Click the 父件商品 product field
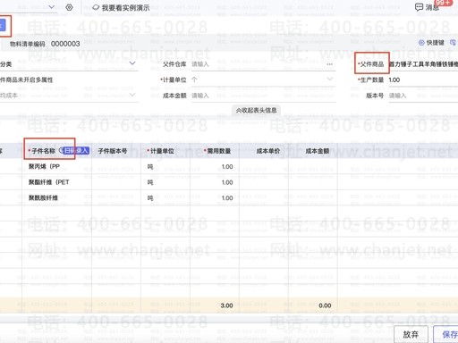 (x=423, y=64)
